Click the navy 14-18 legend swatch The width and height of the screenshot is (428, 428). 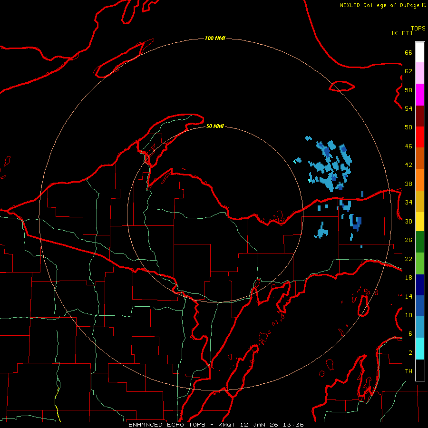click(420, 285)
